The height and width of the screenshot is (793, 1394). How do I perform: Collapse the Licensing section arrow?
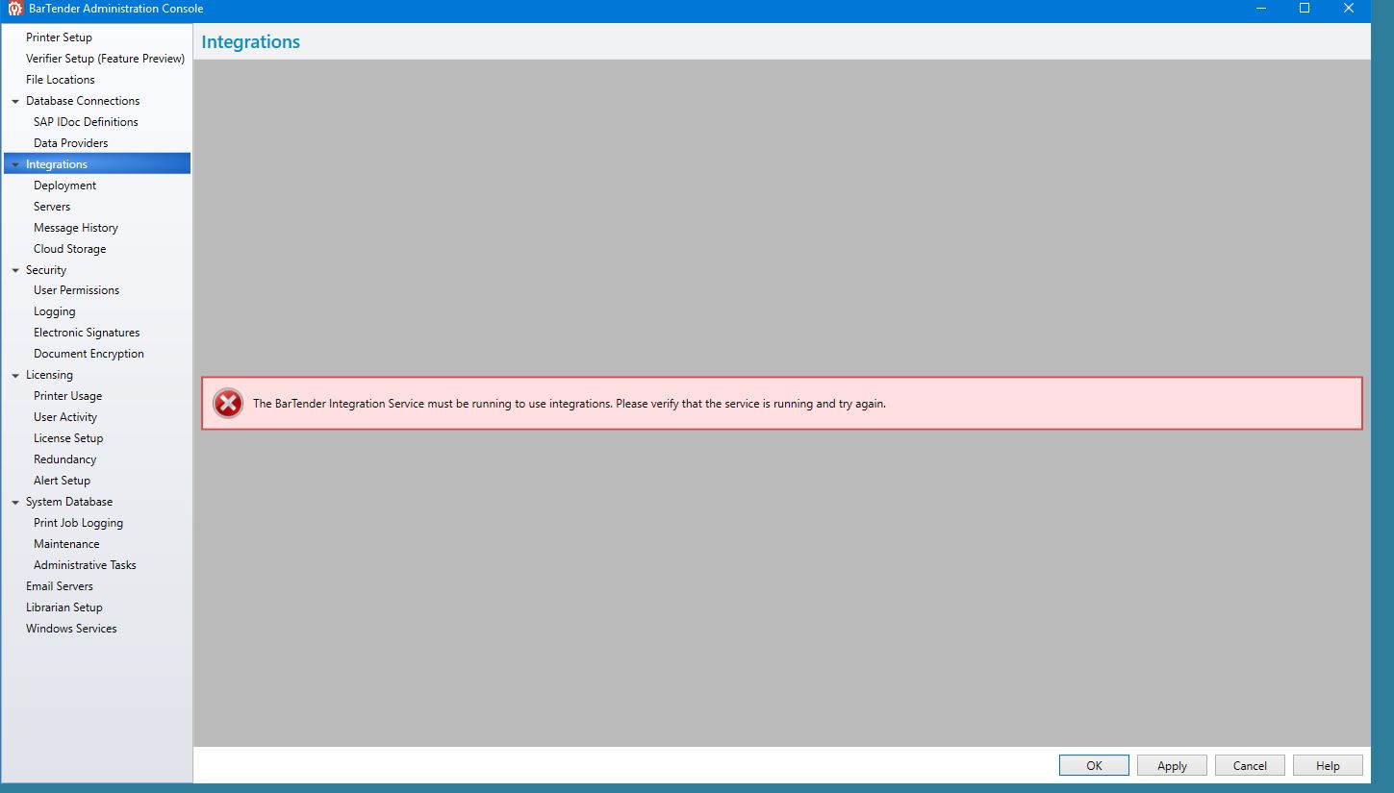point(15,375)
